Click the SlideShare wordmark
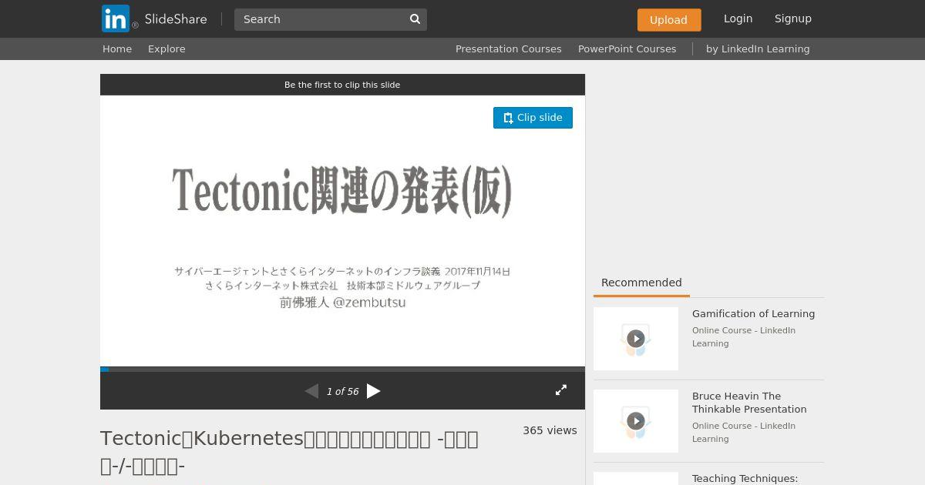Screen dimensions: 925x485 tap(176, 19)
